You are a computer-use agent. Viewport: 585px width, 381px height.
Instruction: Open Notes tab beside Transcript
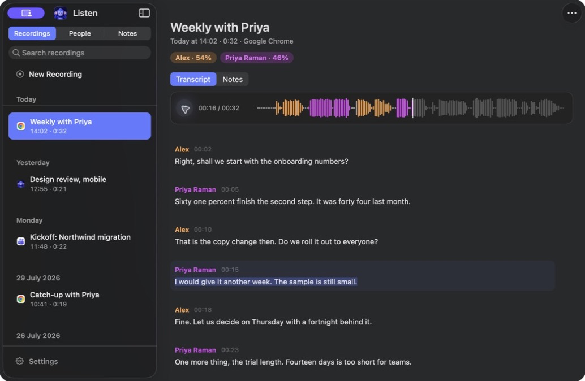(x=233, y=79)
